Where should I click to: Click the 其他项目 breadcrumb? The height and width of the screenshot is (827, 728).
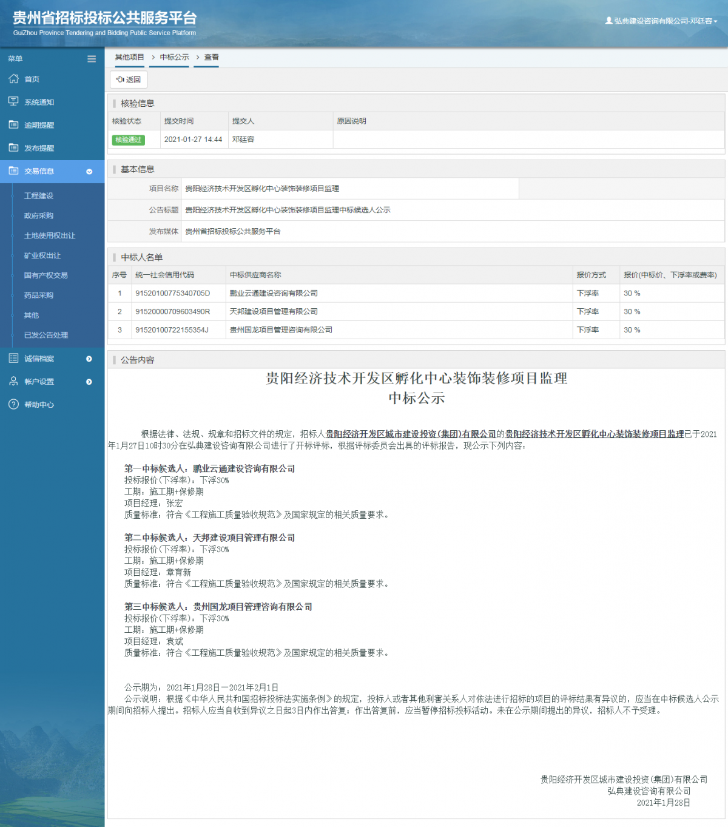click(x=130, y=57)
